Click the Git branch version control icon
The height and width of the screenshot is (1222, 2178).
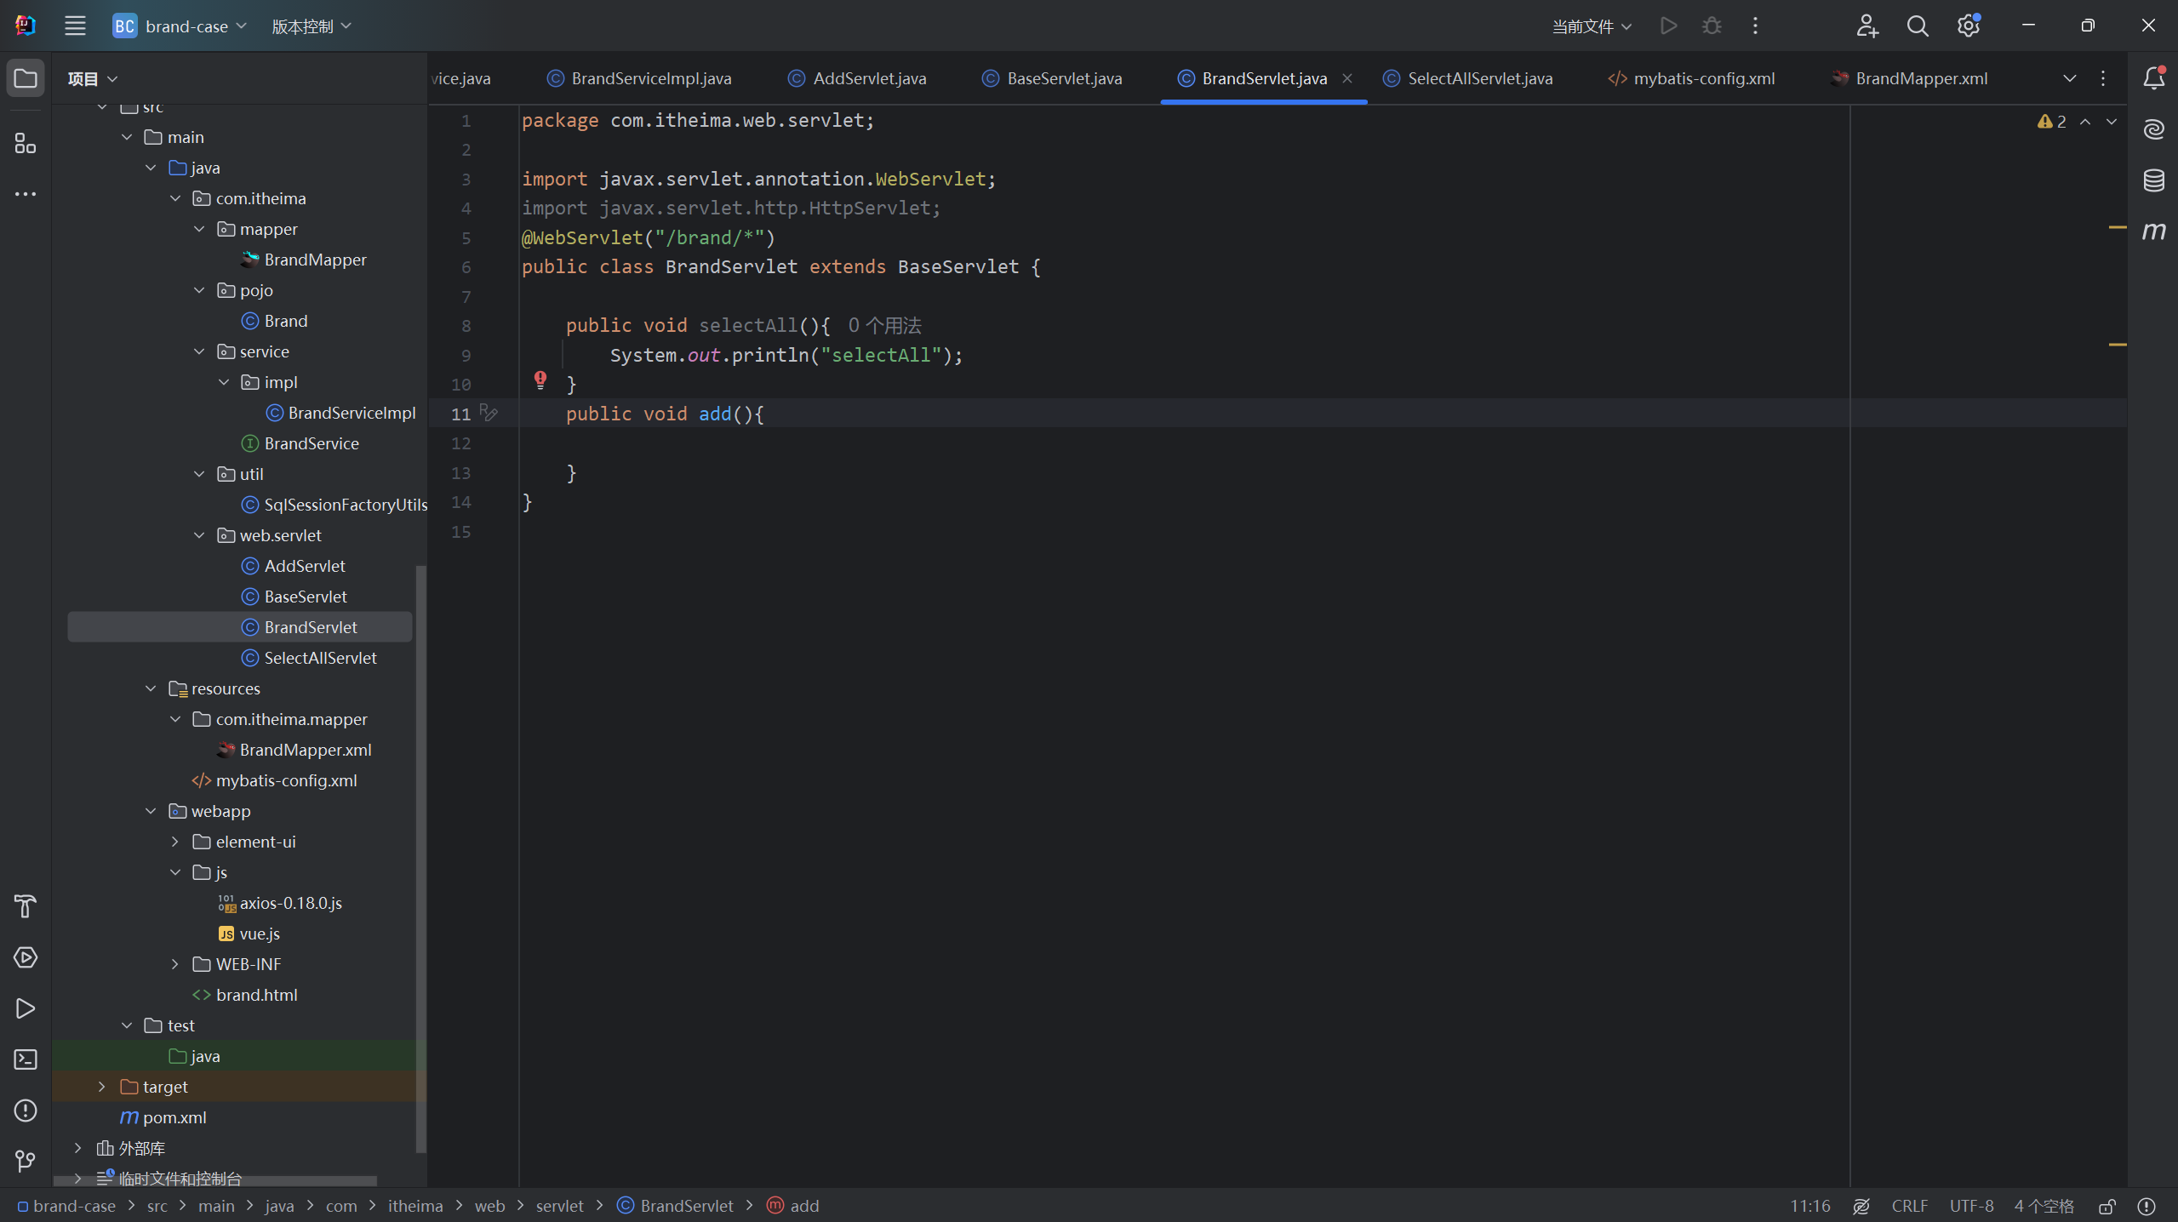pos(24,1161)
